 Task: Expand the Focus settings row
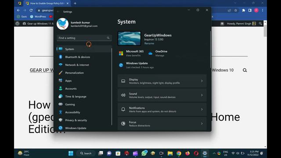click(x=162, y=123)
